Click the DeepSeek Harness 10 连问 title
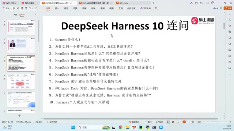234x131 pixels. (x=125, y=26)
